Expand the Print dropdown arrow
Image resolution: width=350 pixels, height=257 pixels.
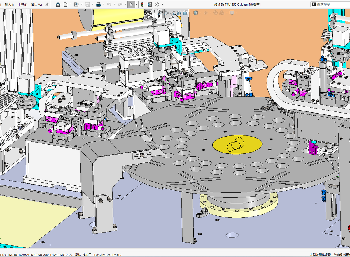coord(104,5)
